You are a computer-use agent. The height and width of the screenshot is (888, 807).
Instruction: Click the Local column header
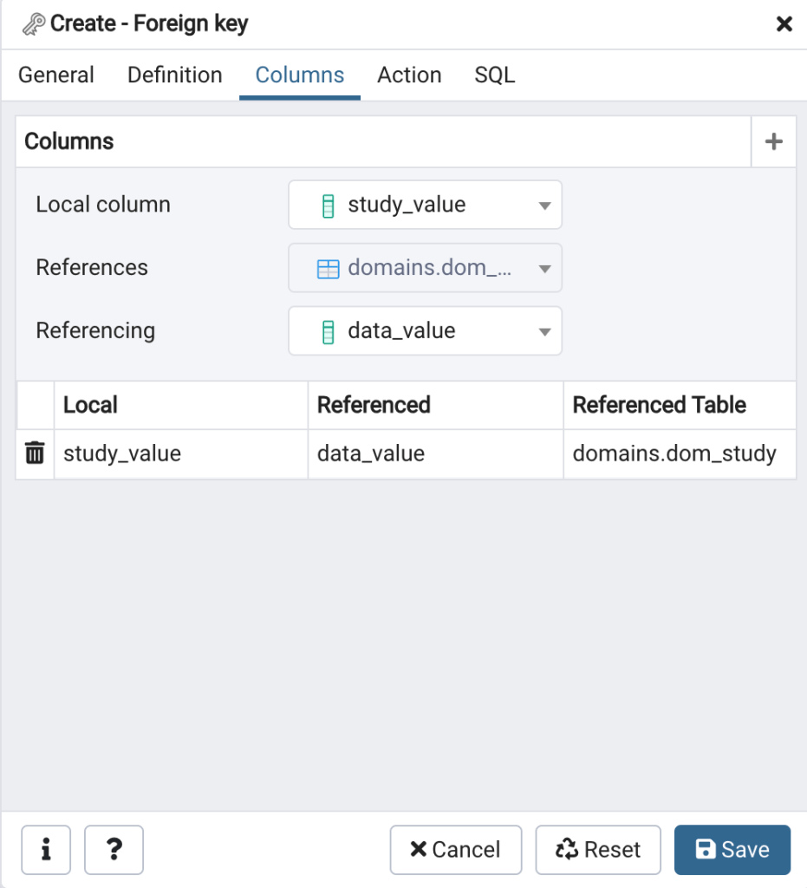click(91, 405)
